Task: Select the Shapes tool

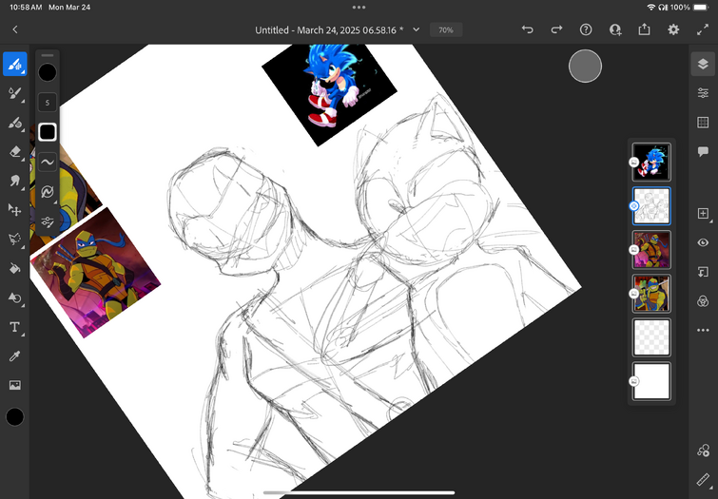Action: [14, 297]
